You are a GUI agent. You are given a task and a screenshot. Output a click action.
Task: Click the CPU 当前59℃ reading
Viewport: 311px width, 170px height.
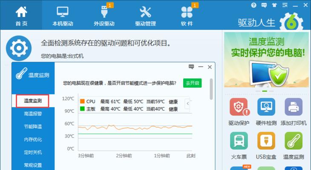click(x=155, y=102)
